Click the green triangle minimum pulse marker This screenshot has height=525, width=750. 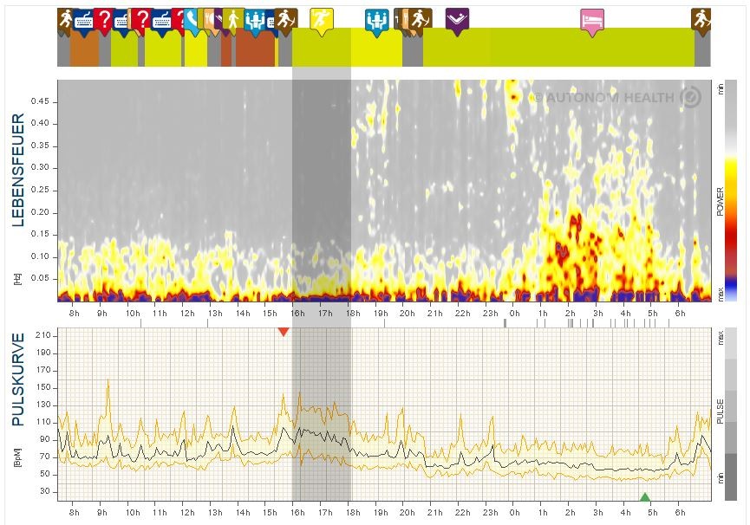[x=644, y=496]
